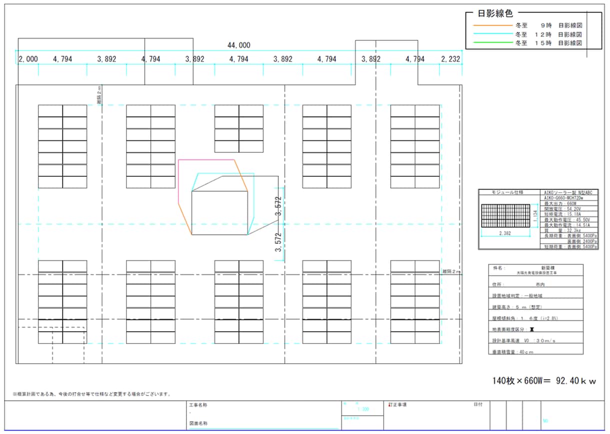Click the "図面名称" title block label

[x=198, y=423]
